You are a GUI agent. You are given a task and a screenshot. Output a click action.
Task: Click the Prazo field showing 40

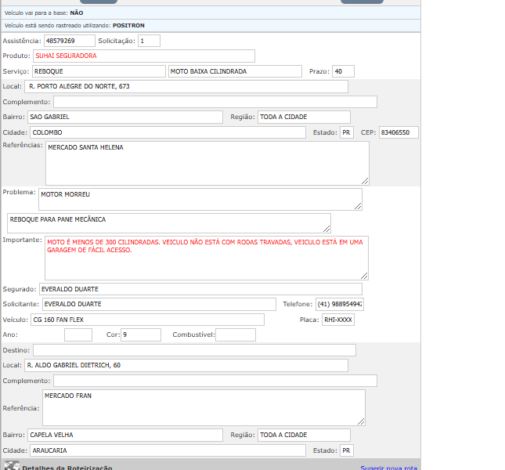(x=344, y=71)
